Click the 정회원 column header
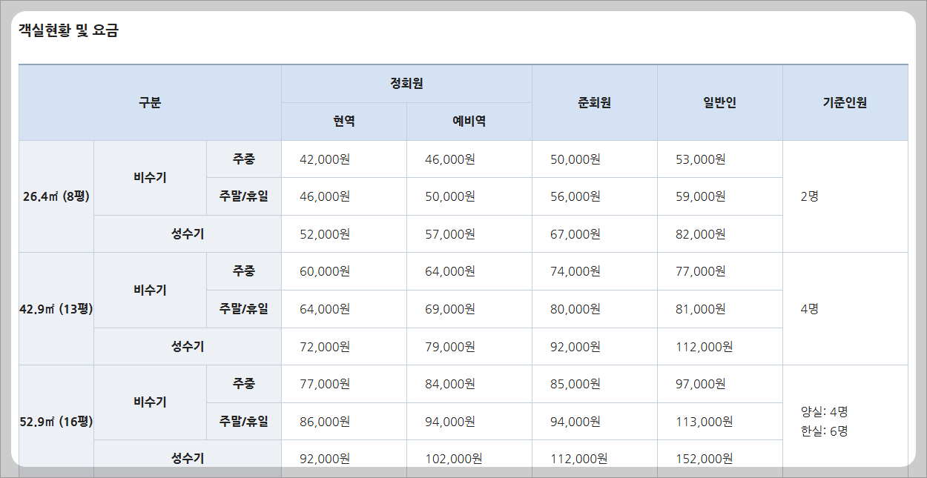Screen dimensions: 927x478 tap(406, 83)
